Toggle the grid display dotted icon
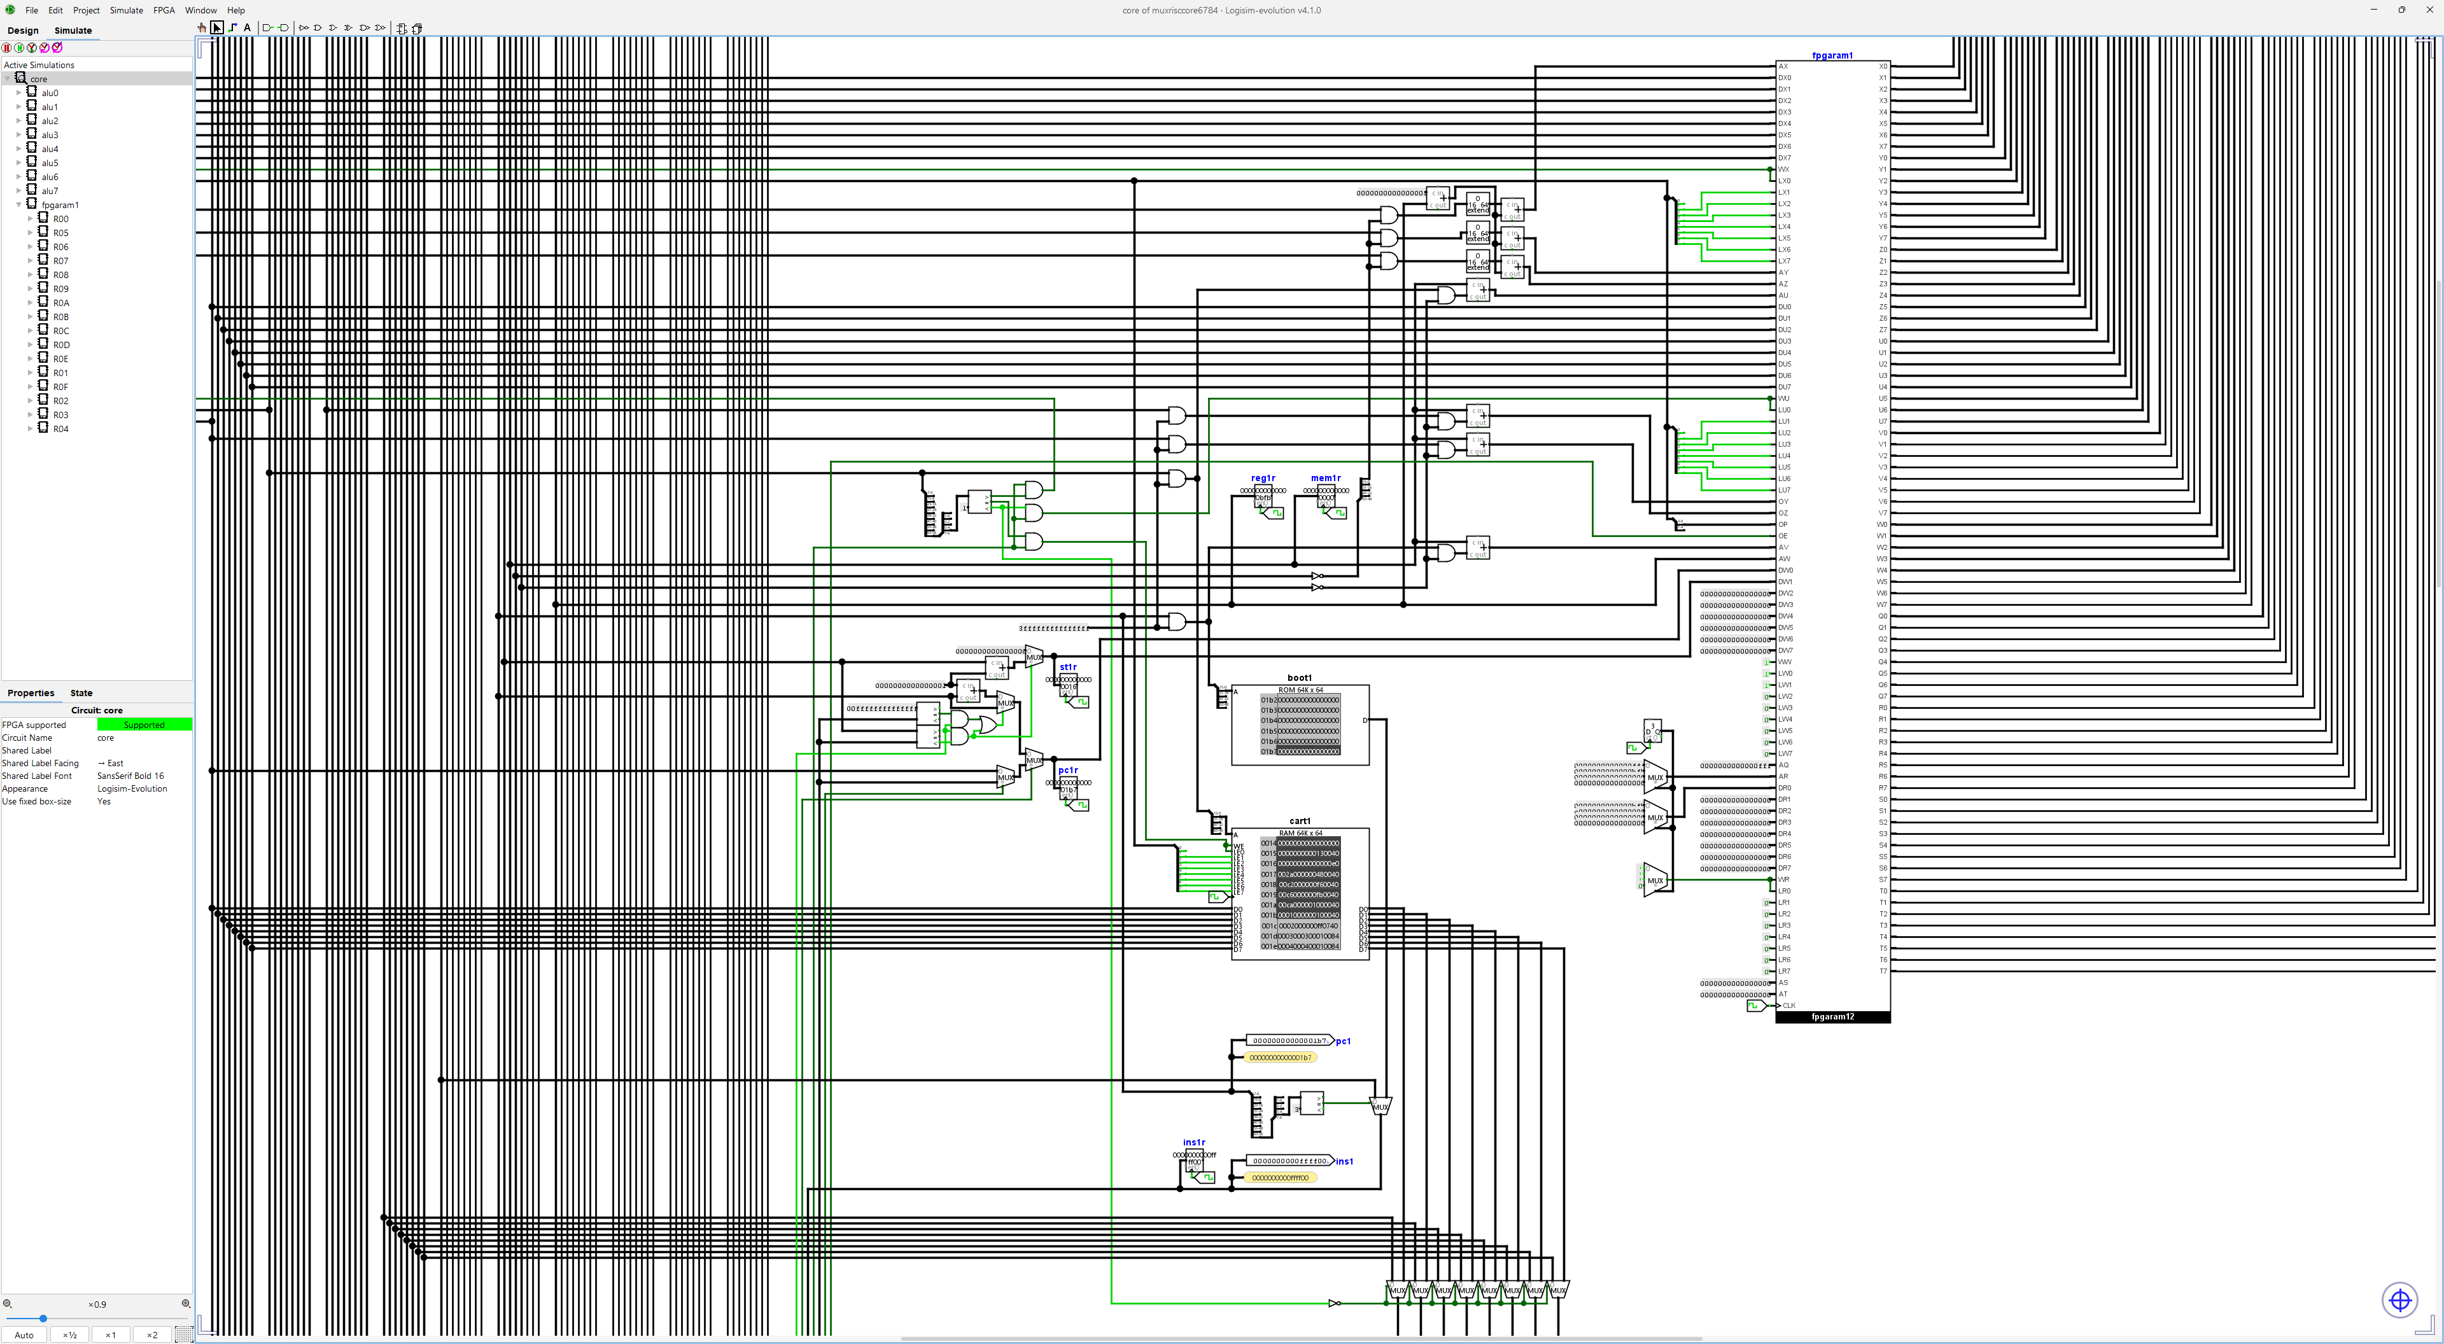Viewport: 2444px width, 1344px height. point(184,1334)
